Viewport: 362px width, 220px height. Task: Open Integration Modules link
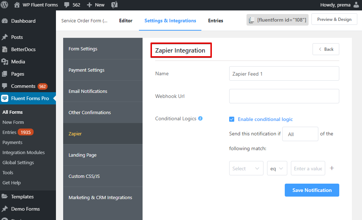coord(23,153)
